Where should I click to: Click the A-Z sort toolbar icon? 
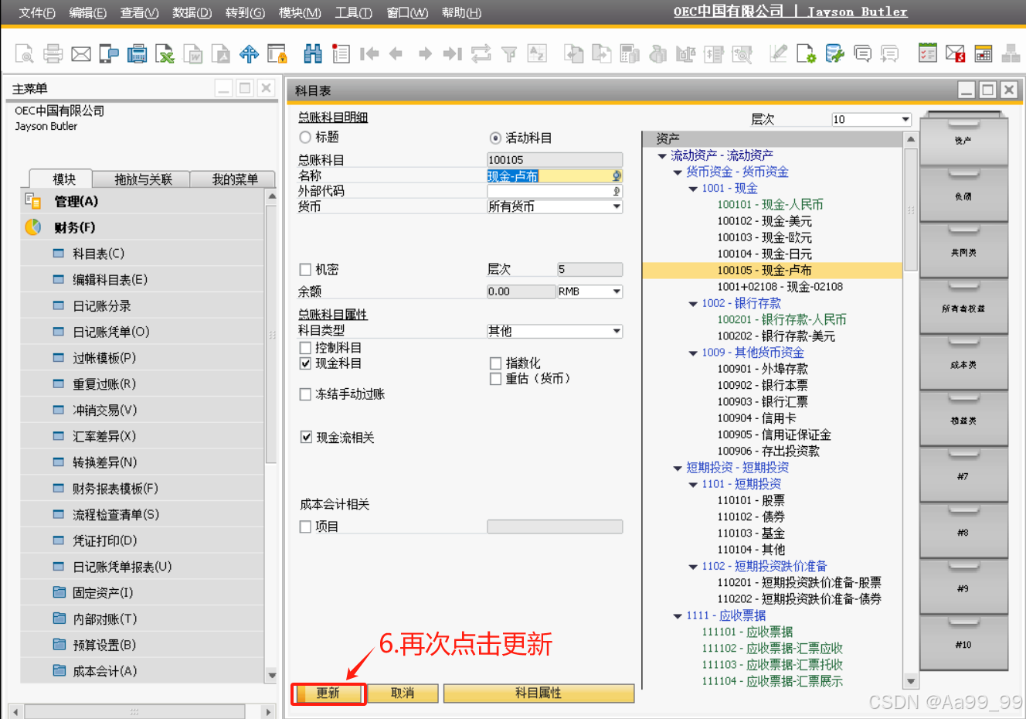tap(537, 53)
